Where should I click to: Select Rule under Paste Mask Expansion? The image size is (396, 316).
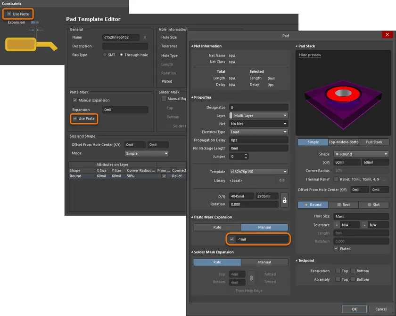coord(217,227)
